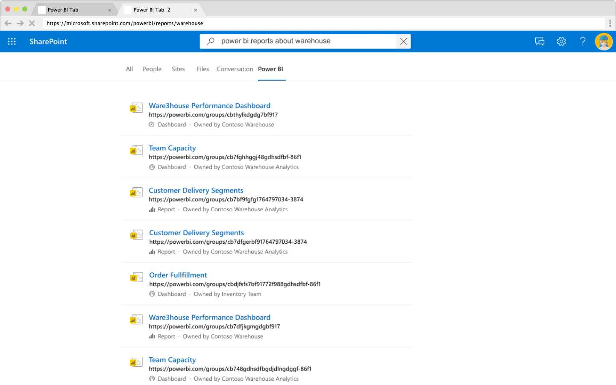
Task: Go back with browser back arrow
Action: pyautogui.click(x=8, y=23)
